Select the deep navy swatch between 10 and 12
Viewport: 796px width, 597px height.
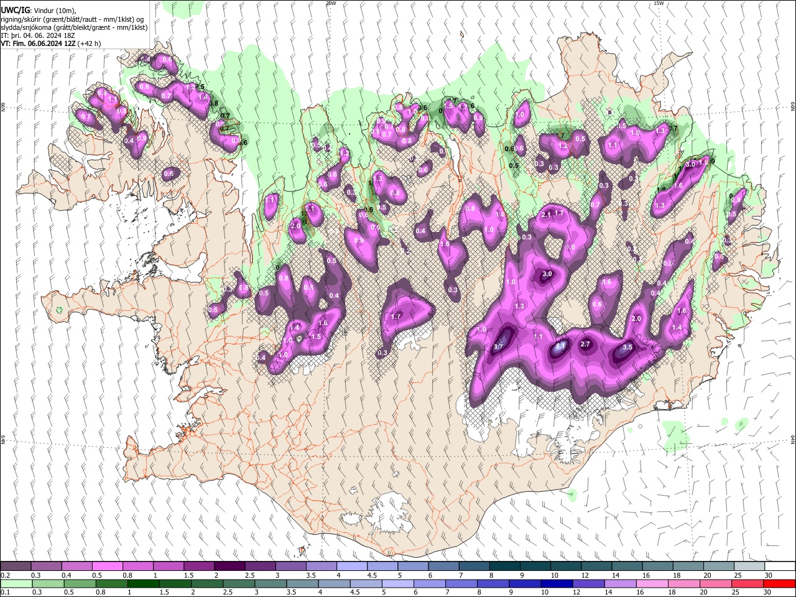point(556,583)
